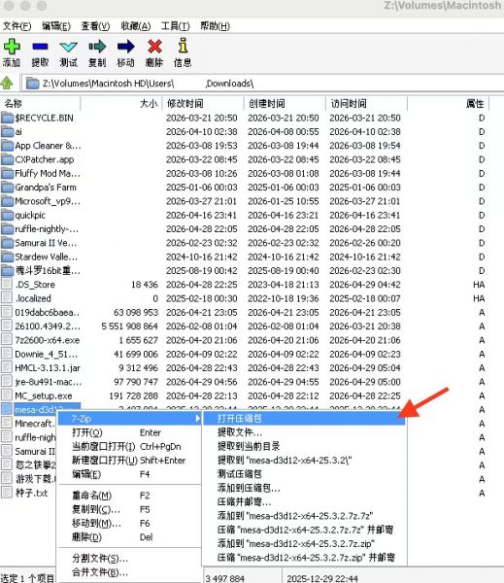Select the 7z2600-x64.exe file icon
This screenshot has height=583, width=504.
(x=7, y=340)
